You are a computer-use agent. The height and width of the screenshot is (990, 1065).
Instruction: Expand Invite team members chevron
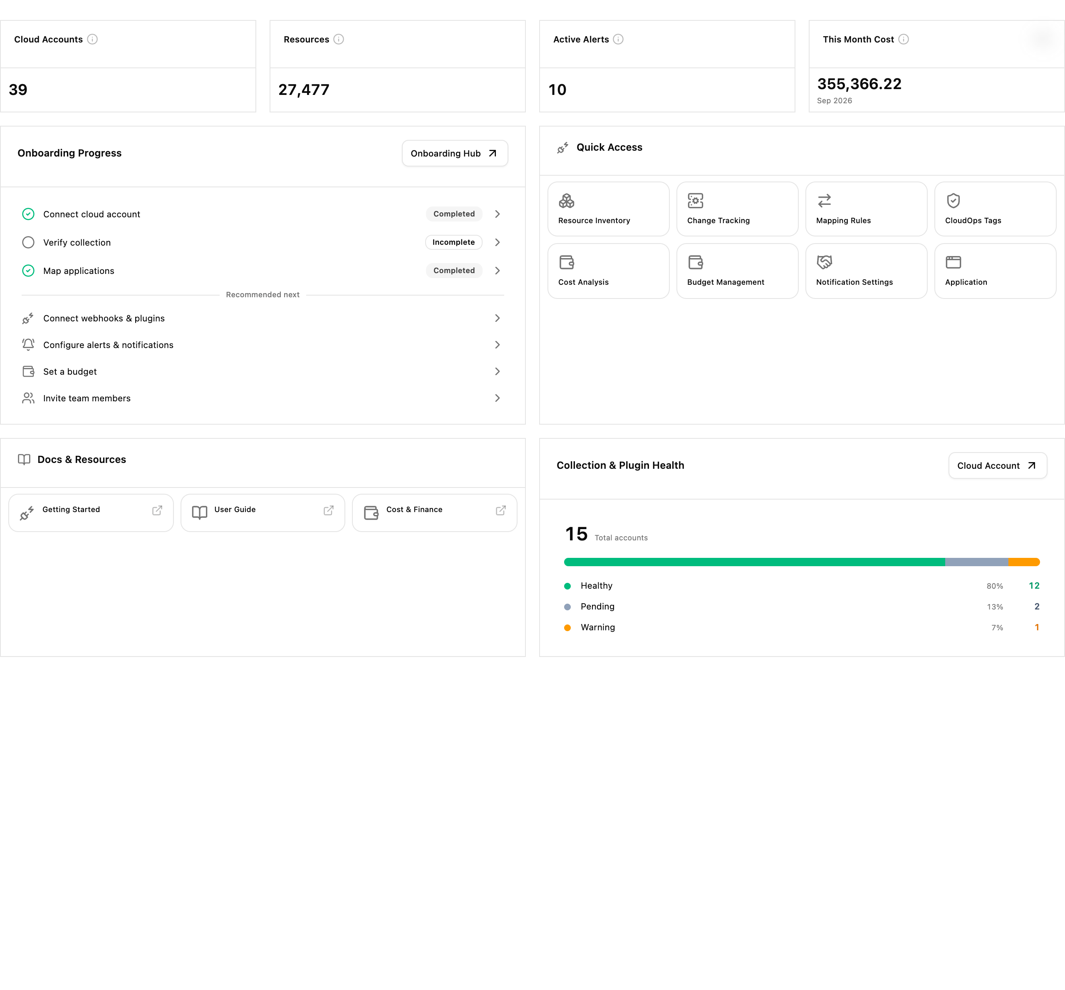tap(498, 398)
